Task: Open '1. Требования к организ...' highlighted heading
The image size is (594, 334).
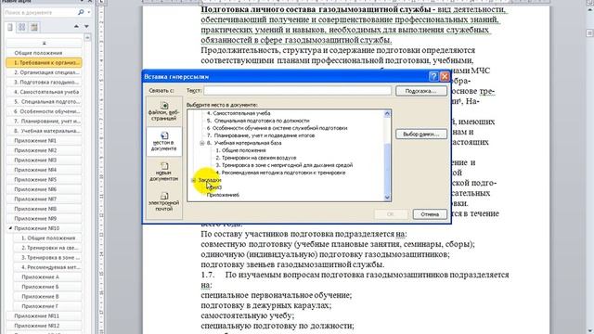Action: (x=44, y=62)
